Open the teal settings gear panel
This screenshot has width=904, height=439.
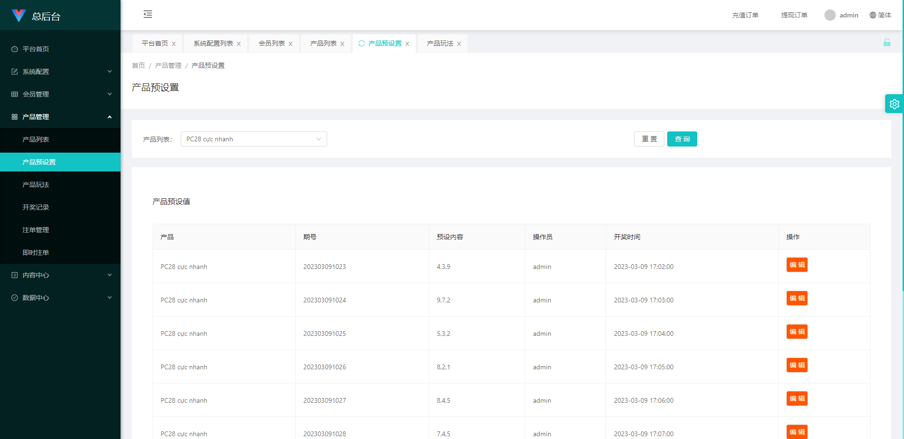tap(894, 104)
